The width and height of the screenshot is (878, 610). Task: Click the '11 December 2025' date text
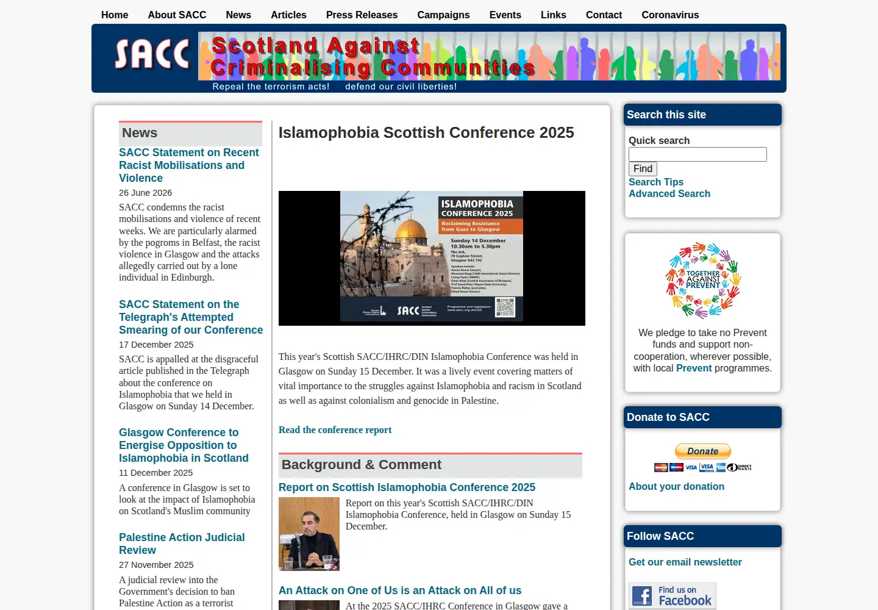coord(155,473)
